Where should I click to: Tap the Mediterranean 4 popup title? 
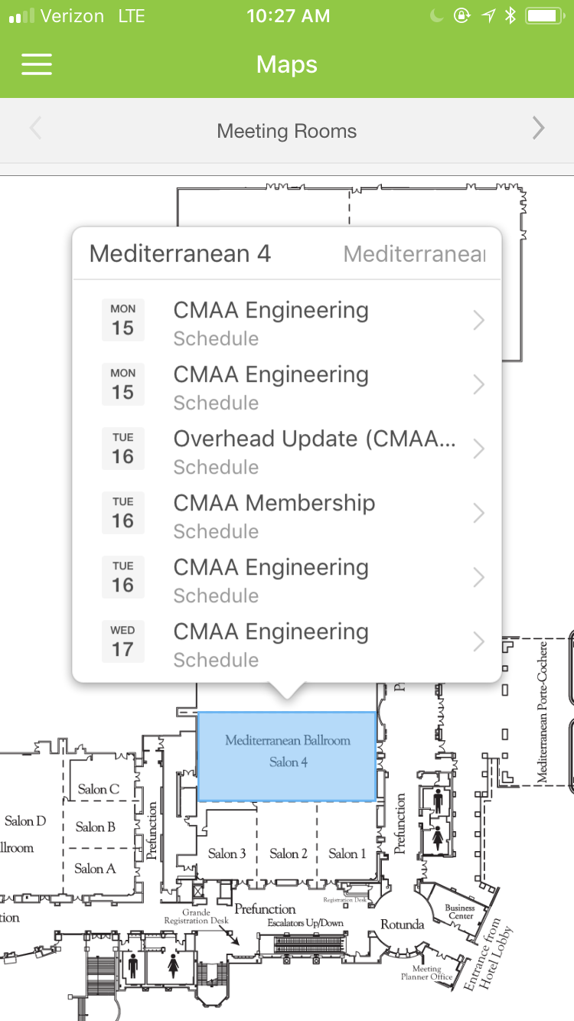[x=179, y=253]
